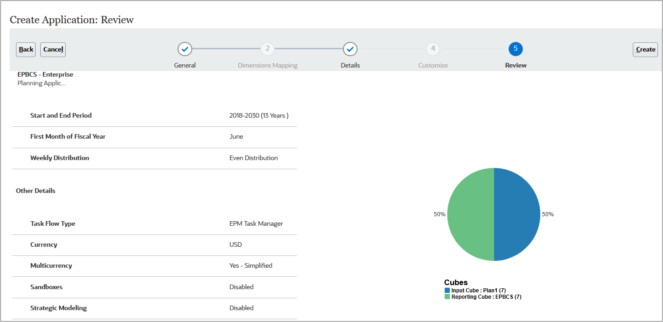Select the blue step 5 Review badge
The height and width of the screenshot is (322, 663).
tap(516, 49)
